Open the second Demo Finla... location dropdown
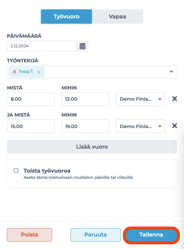 pos(141,126)
